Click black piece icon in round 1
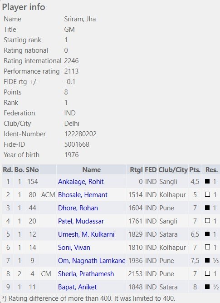The width and height of the screenshot is (220, 303). tap(207, 181)
